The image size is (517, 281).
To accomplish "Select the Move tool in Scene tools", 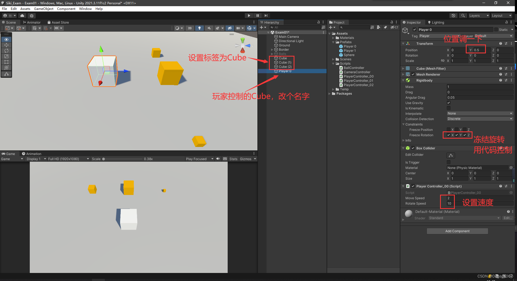I will click(x=6, y=45).
